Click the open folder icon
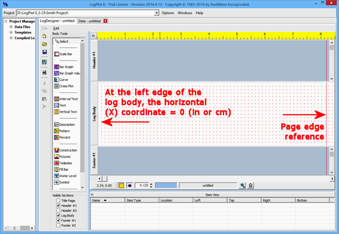The image size is (339, 234). click(x=44, y=44)
